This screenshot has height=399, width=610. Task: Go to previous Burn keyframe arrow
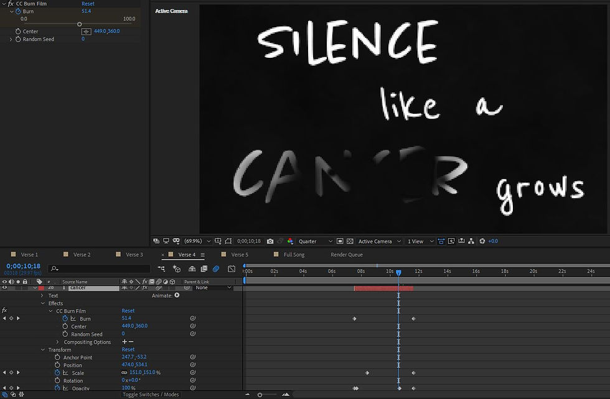(4, 318)
